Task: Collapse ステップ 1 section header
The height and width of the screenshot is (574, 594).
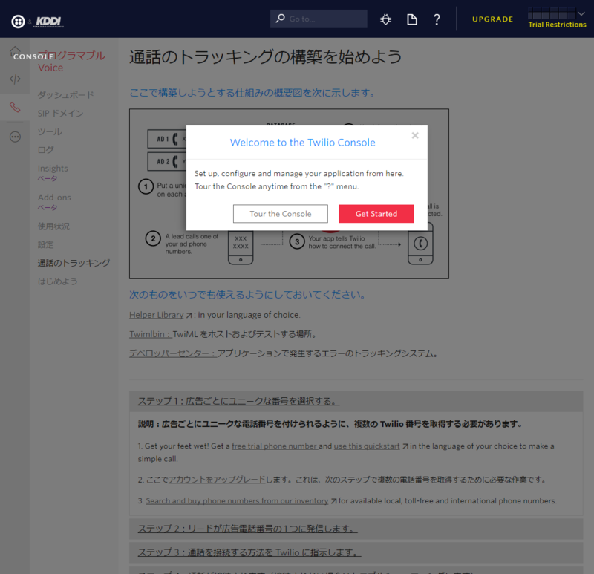Action: pos(356,401)
